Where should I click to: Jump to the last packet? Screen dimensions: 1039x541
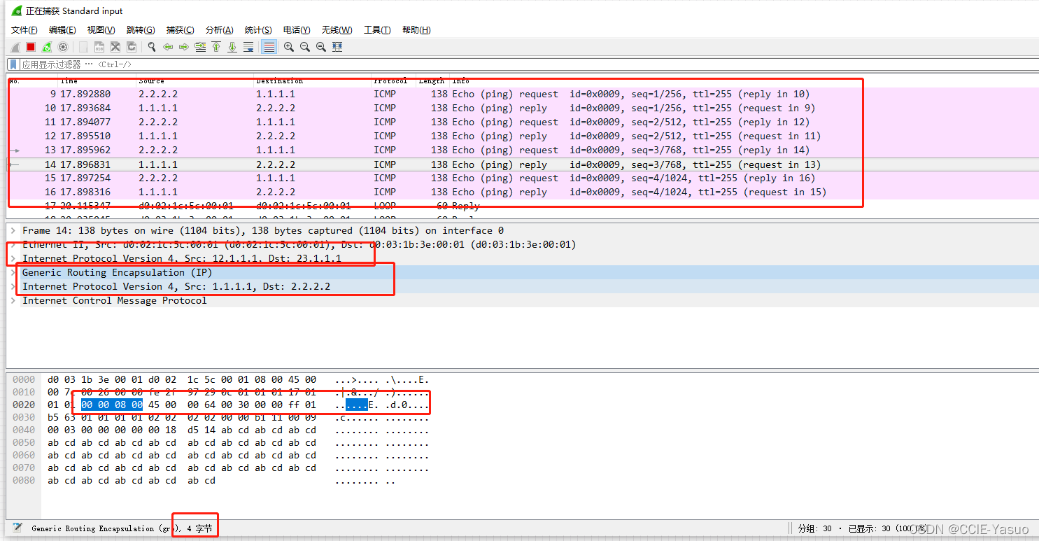pos(232,47)
